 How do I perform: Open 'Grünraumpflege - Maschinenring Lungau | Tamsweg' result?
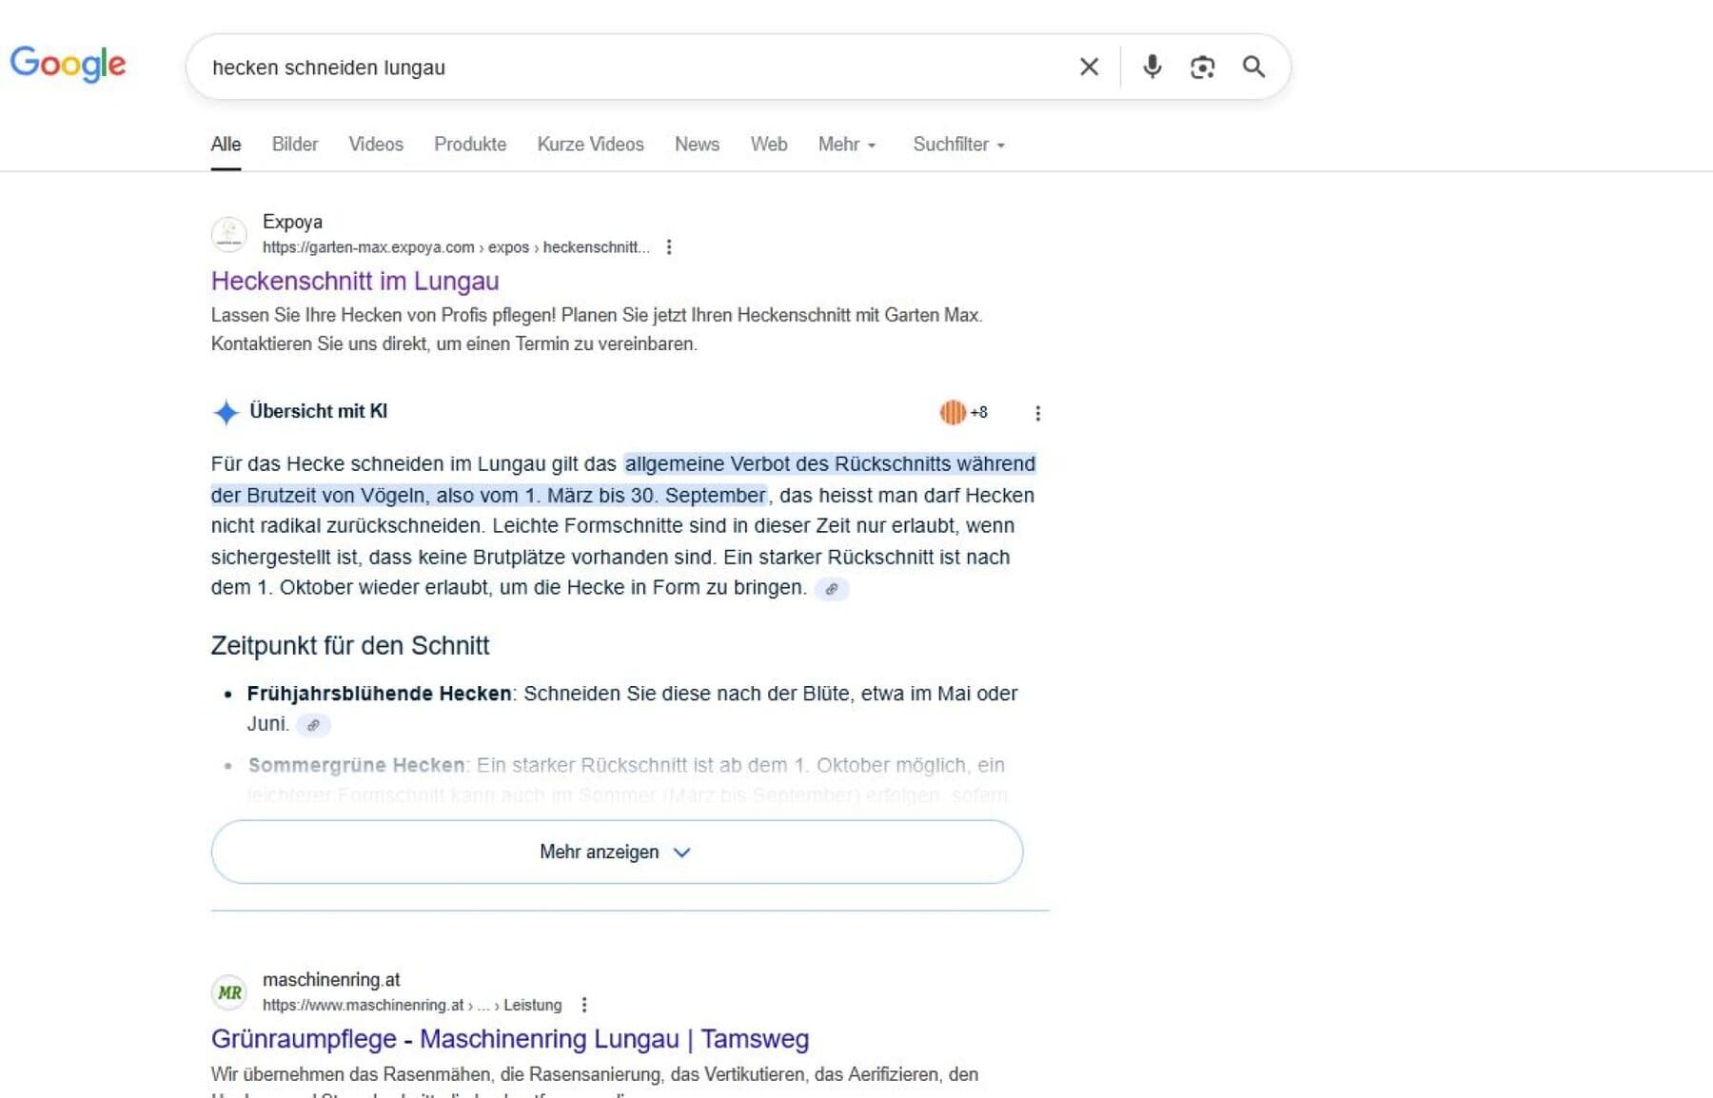pos(510,1039)
